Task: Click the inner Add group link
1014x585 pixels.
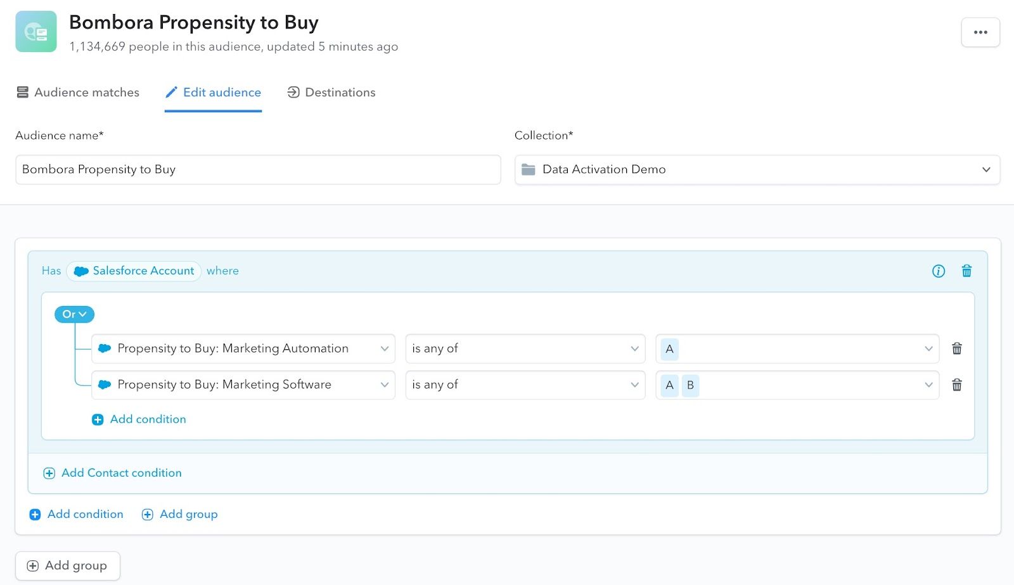Action: click(x=180, y=515)
